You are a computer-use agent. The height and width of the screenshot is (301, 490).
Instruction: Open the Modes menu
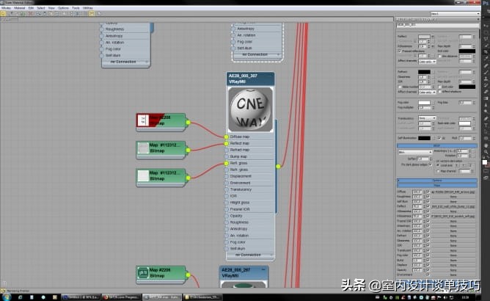(x=6, y=8)
